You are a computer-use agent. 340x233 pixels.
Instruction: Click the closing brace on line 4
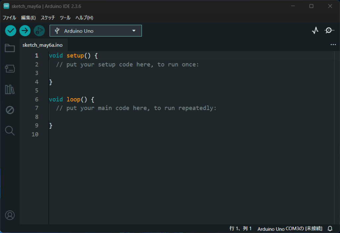pos(51,82)
